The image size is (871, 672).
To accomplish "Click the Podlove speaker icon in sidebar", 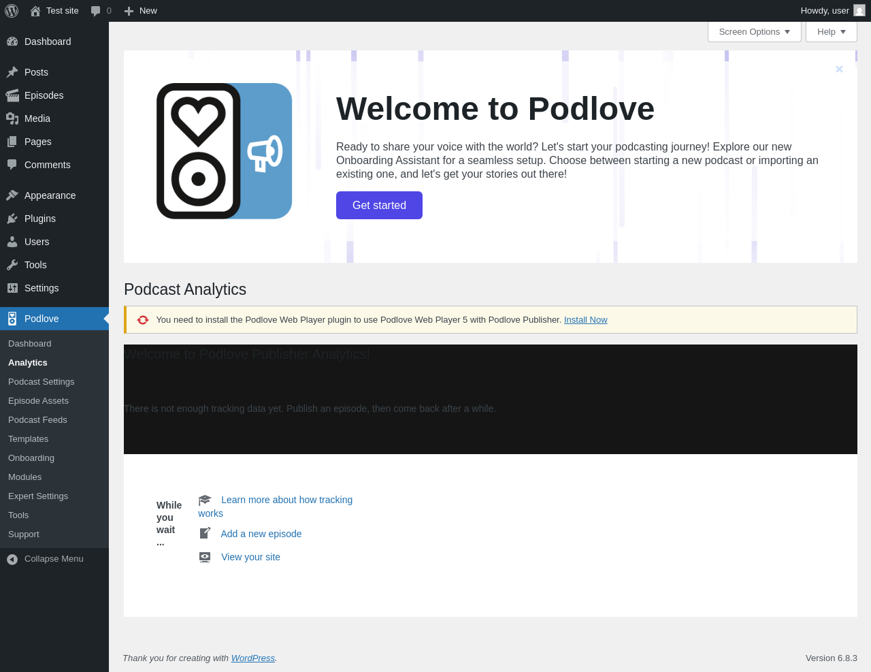I will 12,319.
